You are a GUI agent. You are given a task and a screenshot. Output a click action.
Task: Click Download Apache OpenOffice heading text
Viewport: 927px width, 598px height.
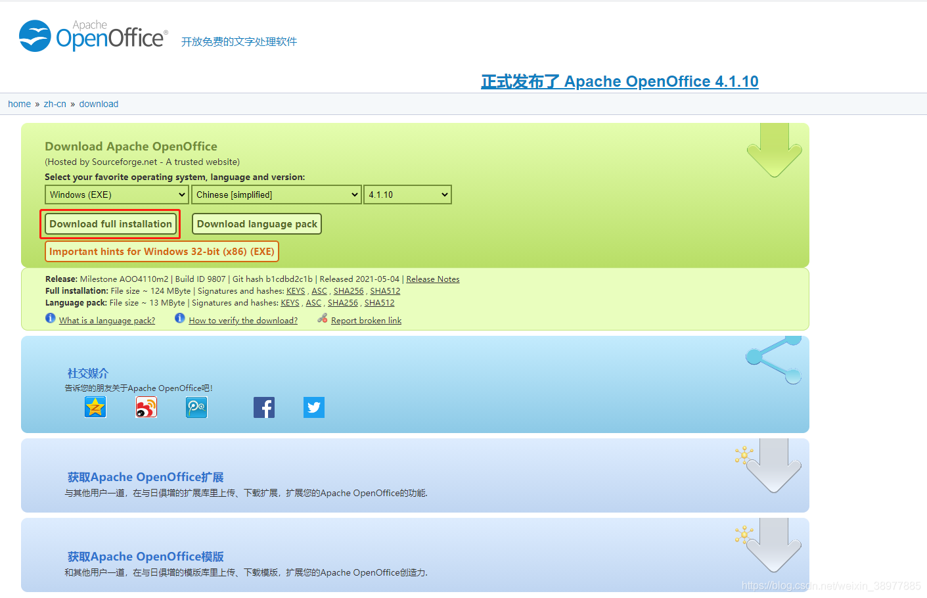click(131, 147)
